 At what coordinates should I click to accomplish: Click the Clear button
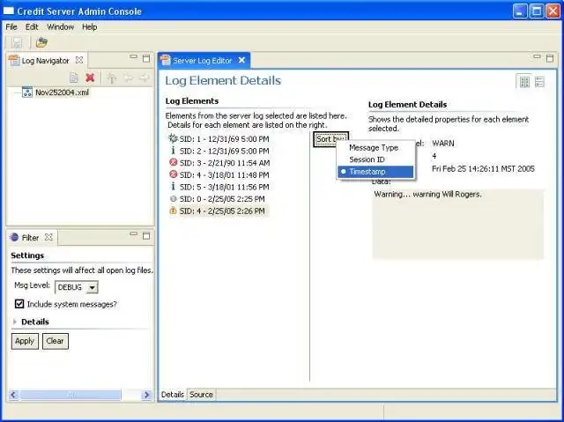click(56, 341)
